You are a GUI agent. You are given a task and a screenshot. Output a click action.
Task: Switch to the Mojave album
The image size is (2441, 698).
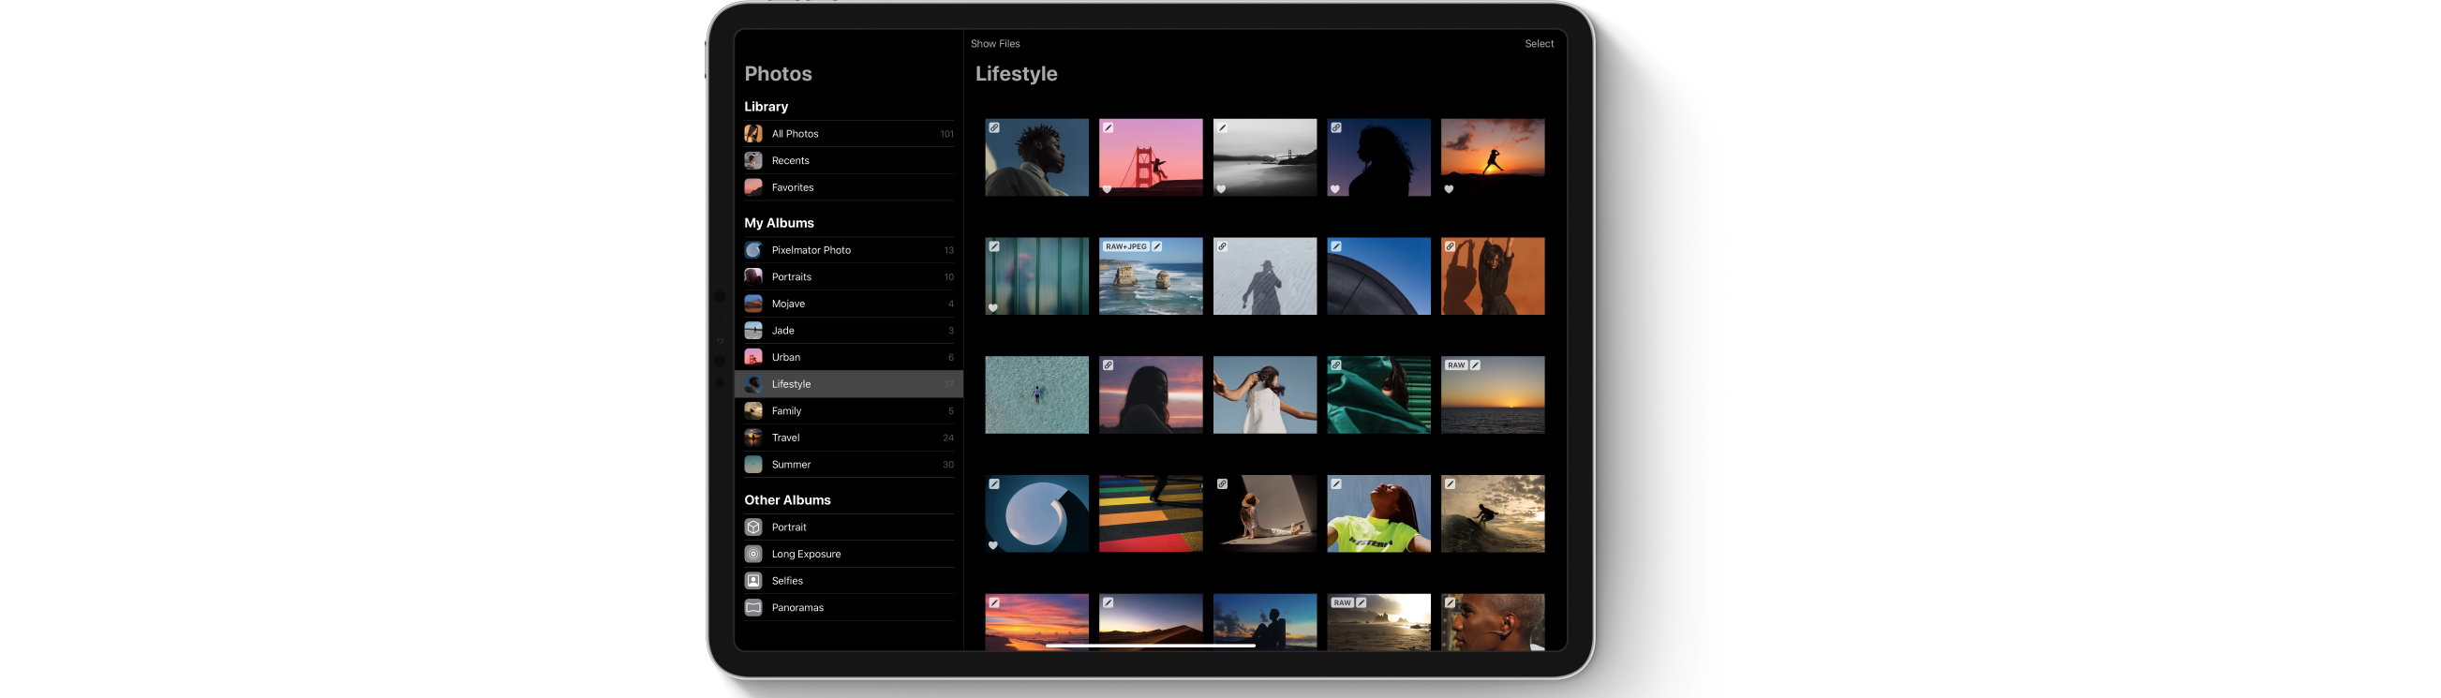(x=787, y=304)
